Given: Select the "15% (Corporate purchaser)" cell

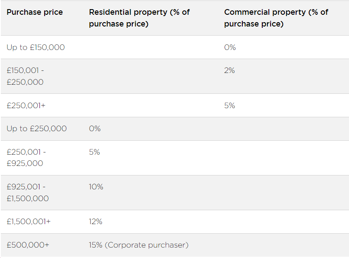Looking at the screenshot, I should click(x=139, y=245).
